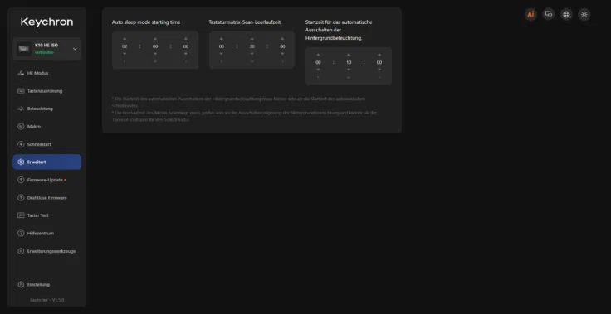Click the second footnote about Matrix-Scanning Leerlaufzeit
Screen dimensions: 611x314
pyautogui.click(x=244, y=116)
